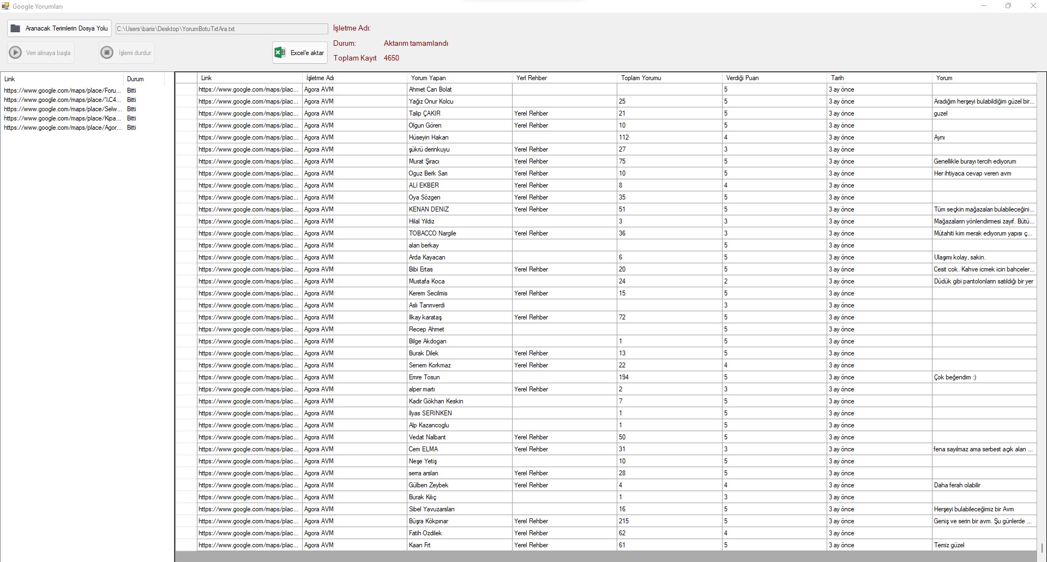Select the Ahmet Can Bolat reviewer cell
Viewport: 1047px width, 562px height.
460,89
